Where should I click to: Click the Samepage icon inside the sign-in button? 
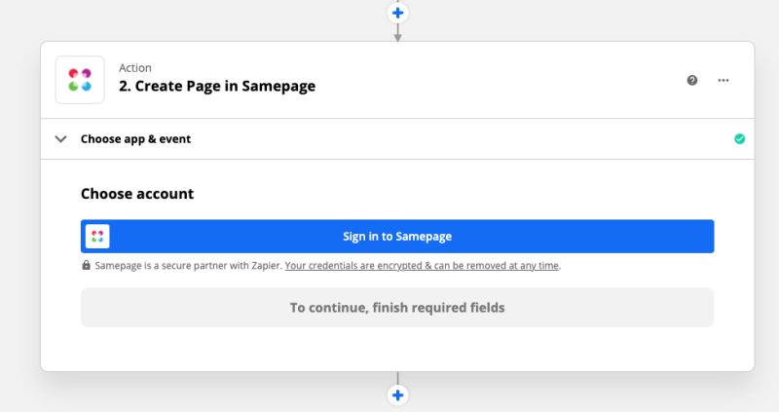tap(97, 236)
